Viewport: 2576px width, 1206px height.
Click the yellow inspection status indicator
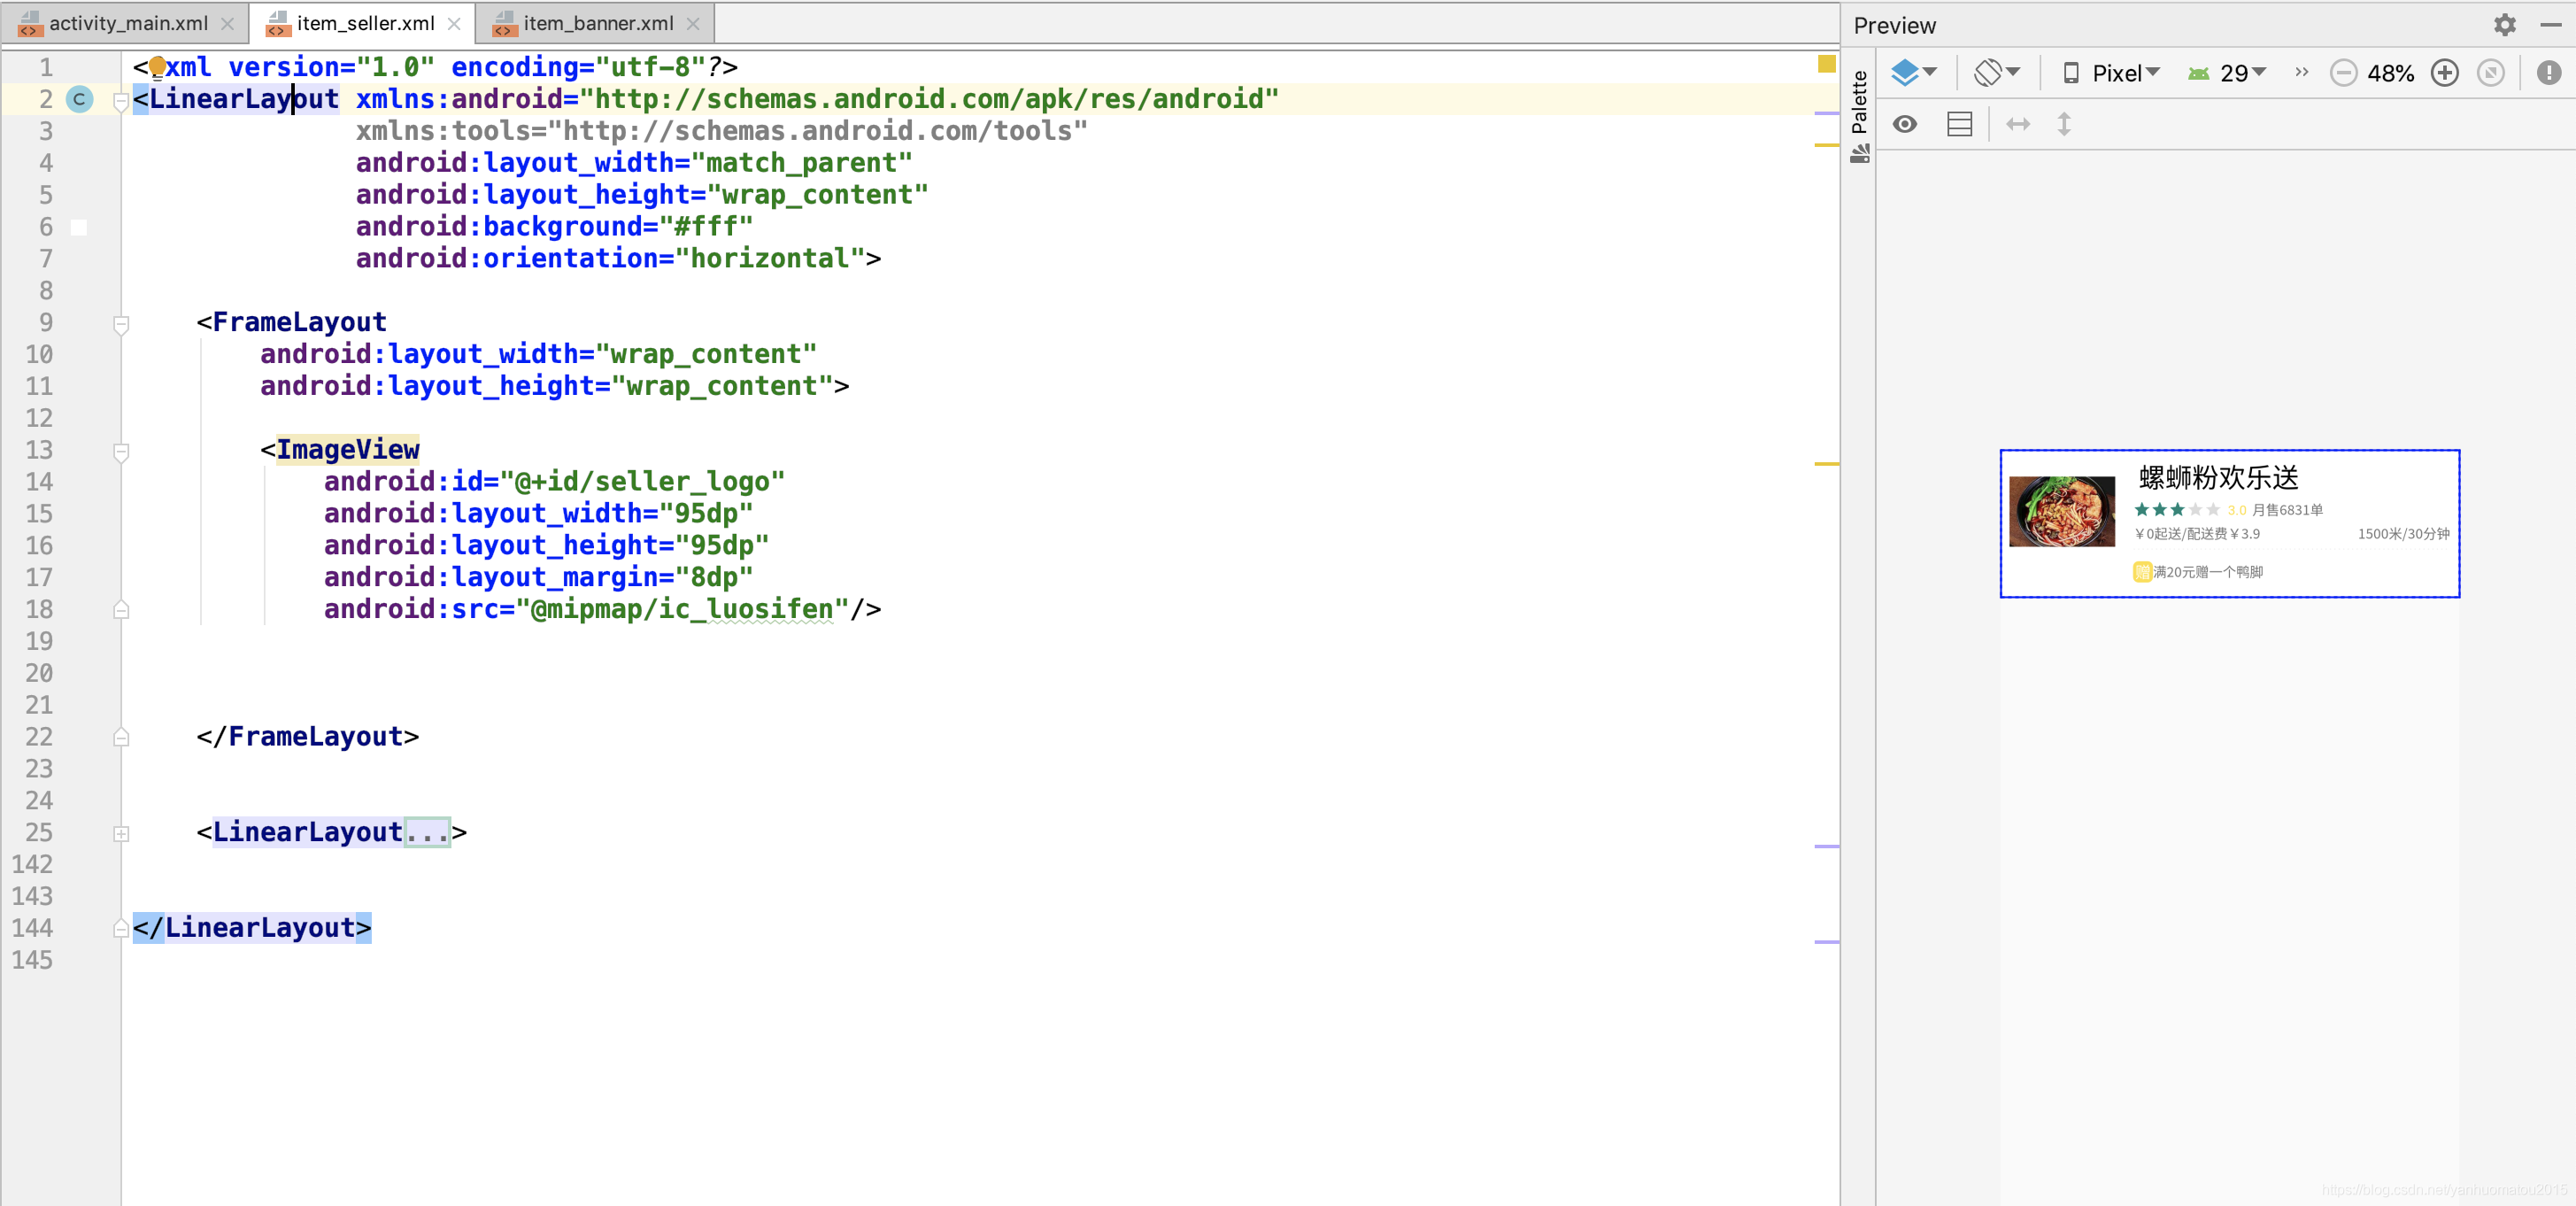tap(1826, 64)
